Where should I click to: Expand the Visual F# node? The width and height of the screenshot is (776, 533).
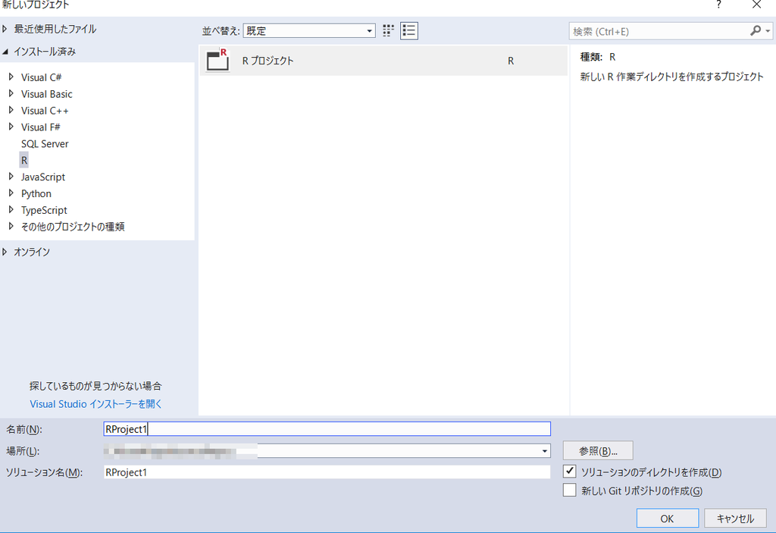tap(11, 127)
